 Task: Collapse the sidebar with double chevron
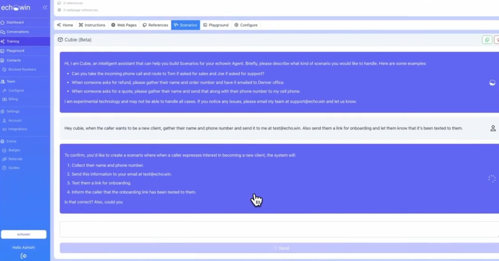[45, 7]
